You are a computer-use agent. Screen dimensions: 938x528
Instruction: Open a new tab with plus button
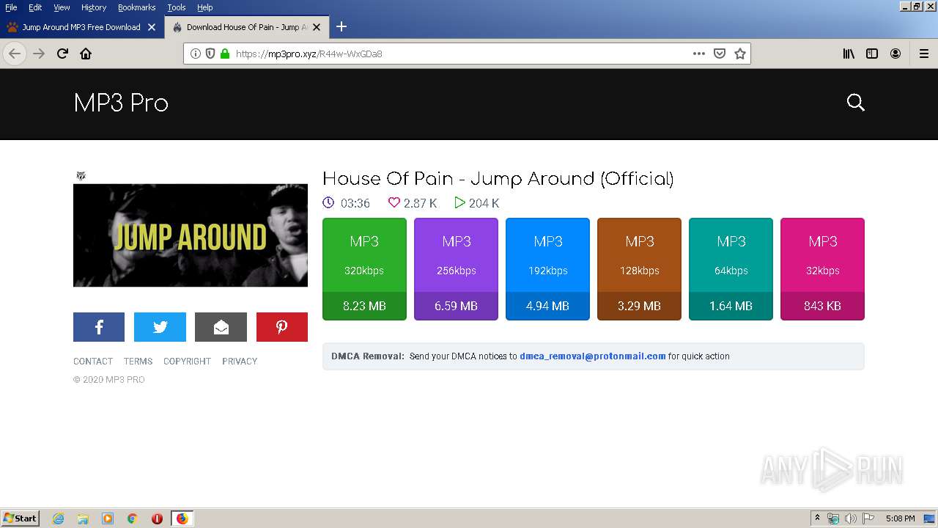[341, 27]
